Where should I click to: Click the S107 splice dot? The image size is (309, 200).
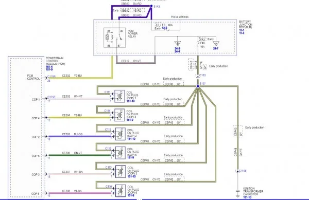(x=198, y=86)
